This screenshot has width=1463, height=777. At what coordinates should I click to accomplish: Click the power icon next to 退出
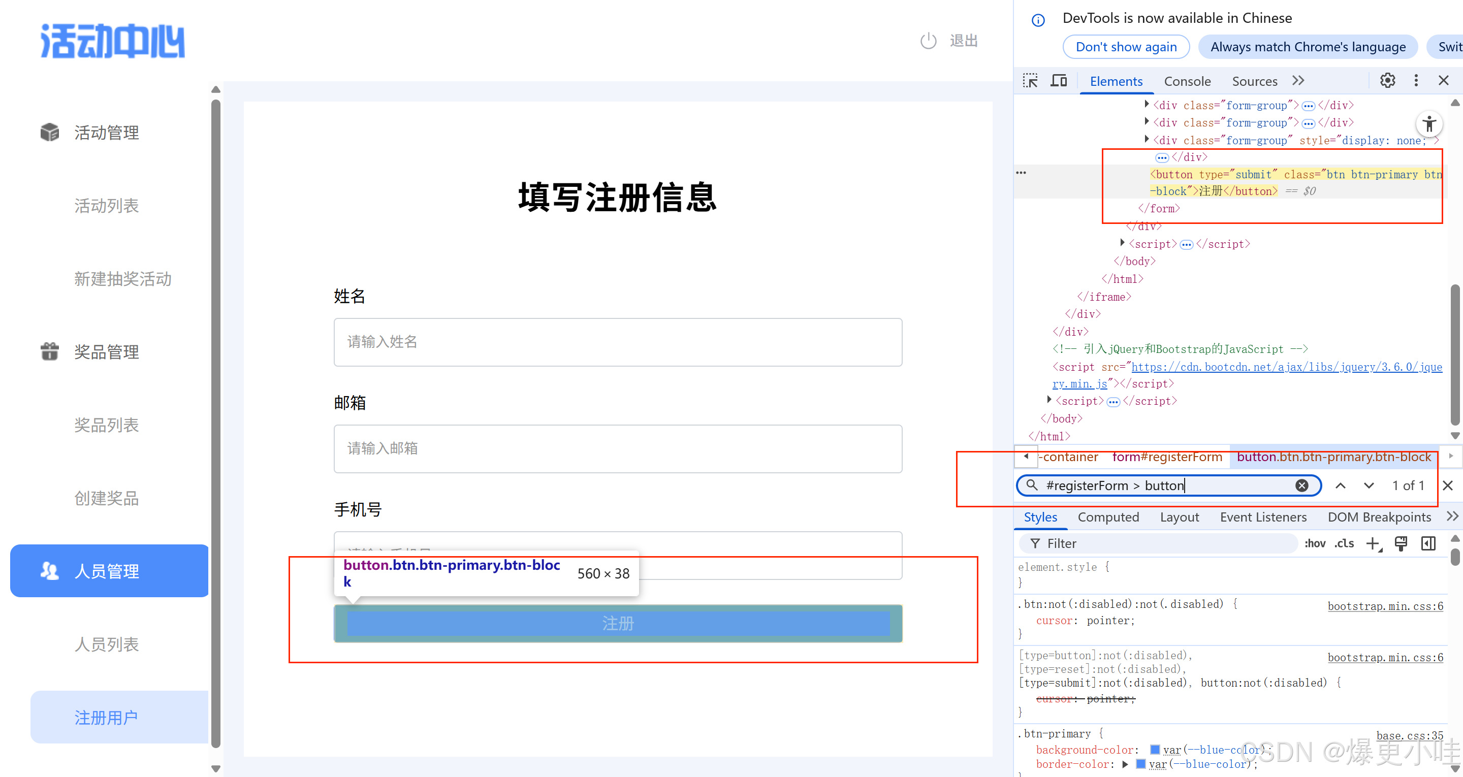pyautogui.click(x=928, y=41)
